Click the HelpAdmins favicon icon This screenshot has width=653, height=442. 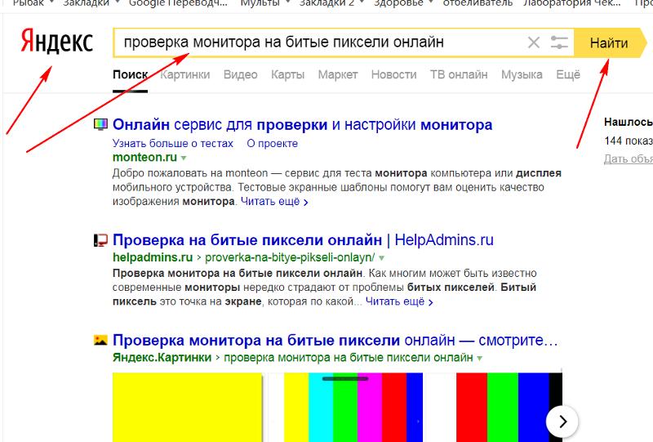point(100,240)
